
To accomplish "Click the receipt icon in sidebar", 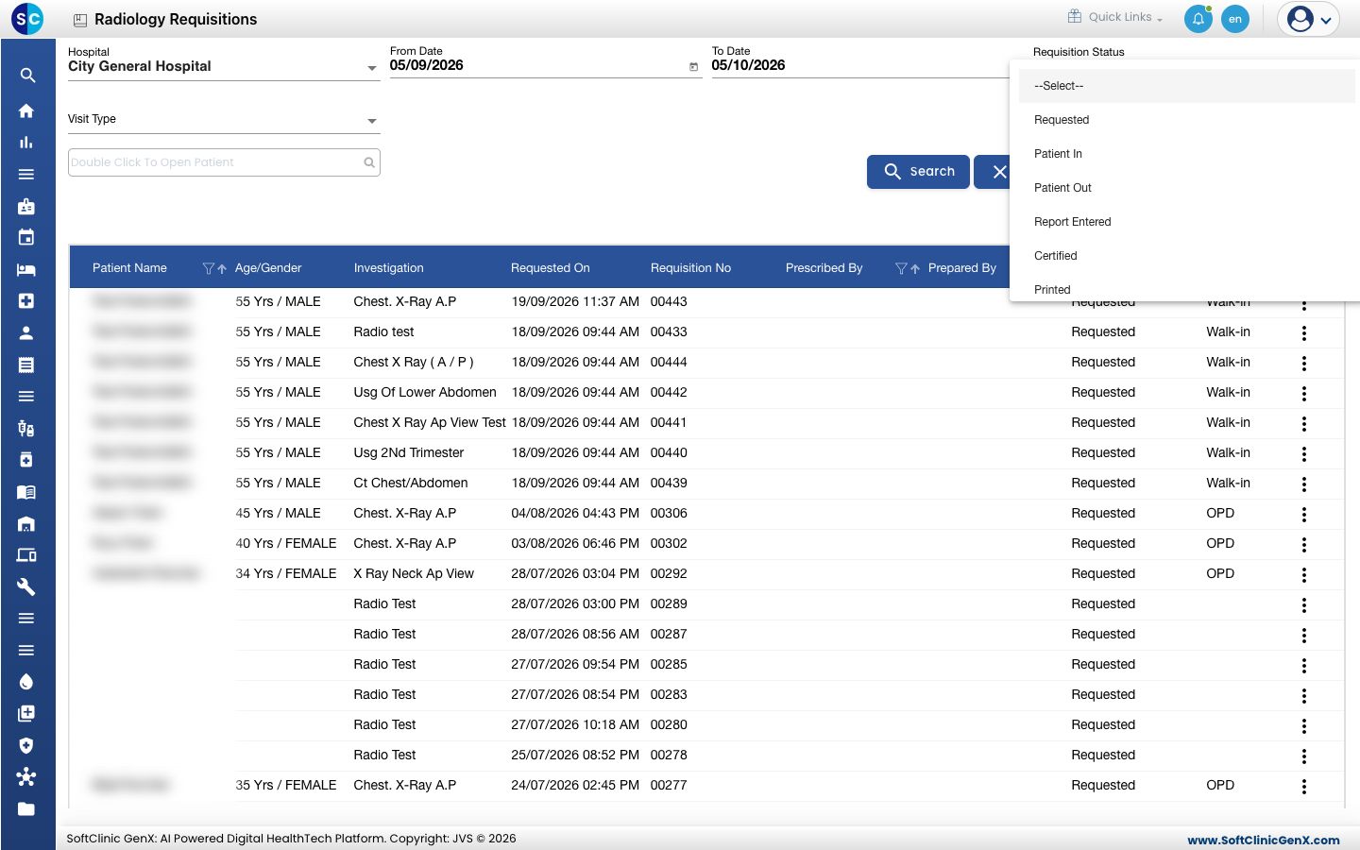I will 26,365.
